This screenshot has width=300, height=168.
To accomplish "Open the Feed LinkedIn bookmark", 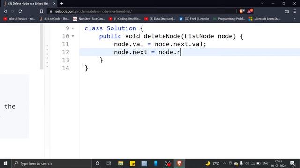I will pyautogui.click(x=194, y=19).
